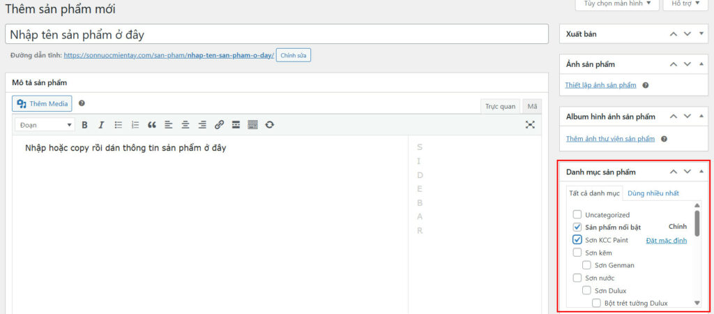
Task: Click Chỉnh sửa permalink button
Action: coord(294,56)
